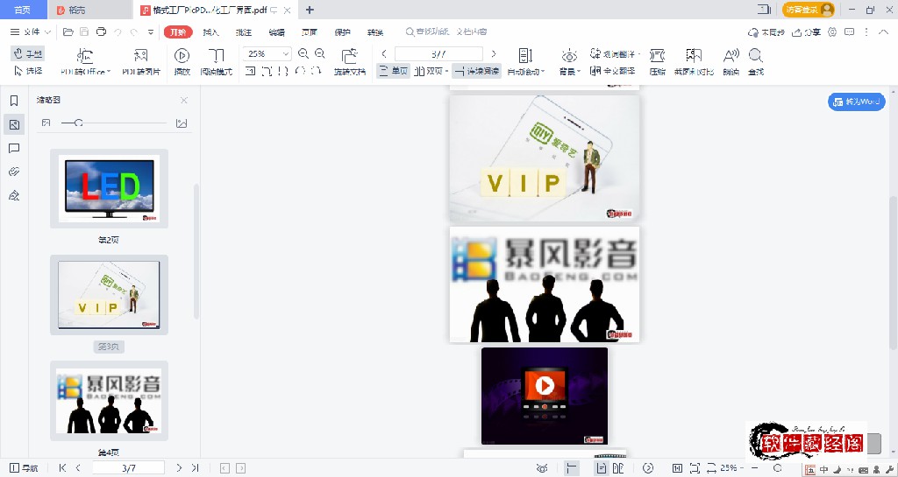Click 划词翻译 word translation
Image resolution: width=898 pixels, height=477 pixels.
[615, 54]
